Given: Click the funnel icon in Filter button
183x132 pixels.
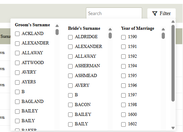Looking at the screenshot, I should [155, 13].
